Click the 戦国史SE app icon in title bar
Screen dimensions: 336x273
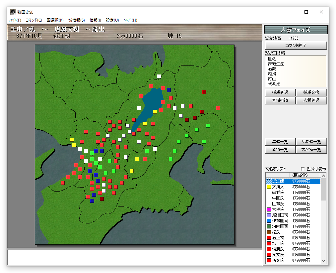pyautogui.click(x=13, y=12)
